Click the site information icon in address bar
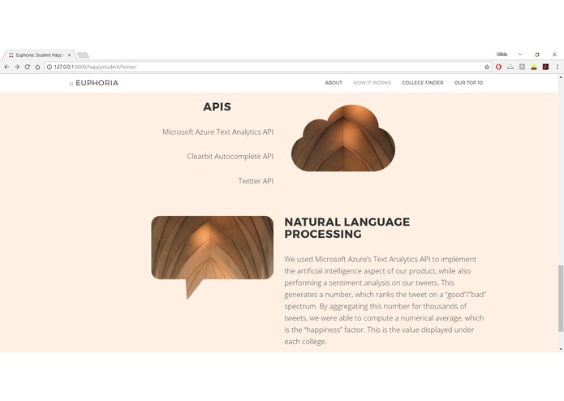Viewport: 564px width, 401px height. tap(50, 67)
